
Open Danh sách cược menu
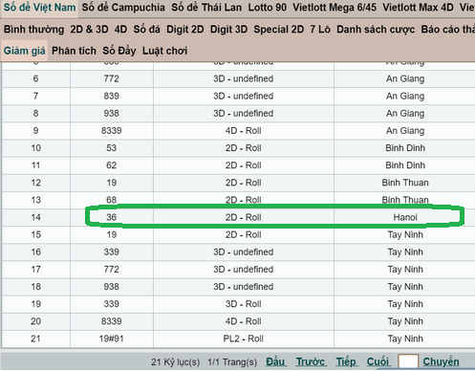point(376,30)
